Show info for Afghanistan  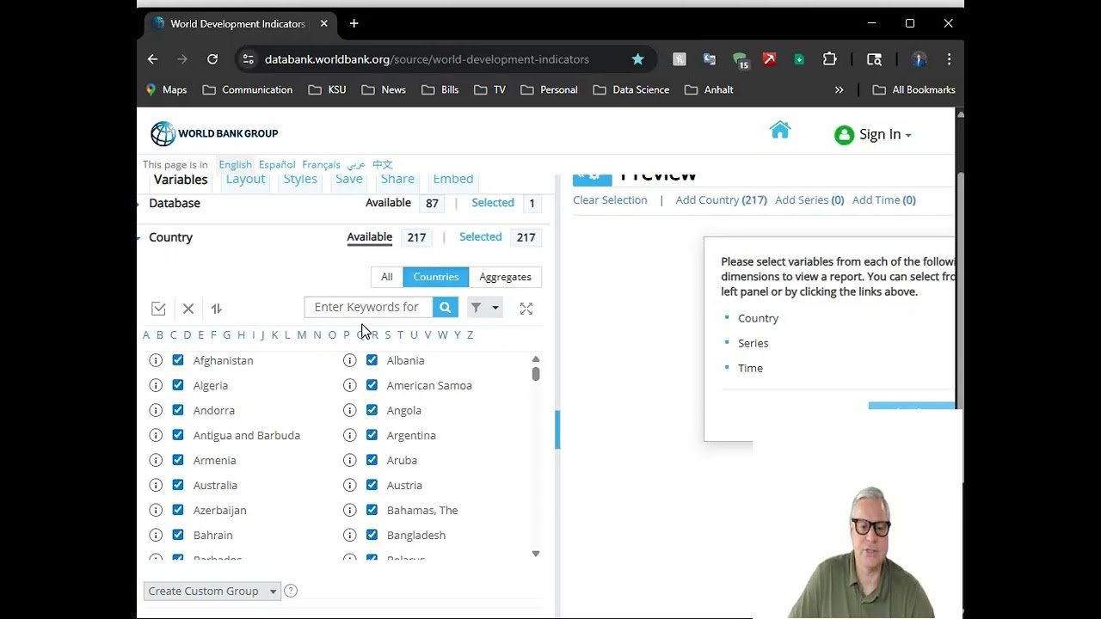click(156, 360)
